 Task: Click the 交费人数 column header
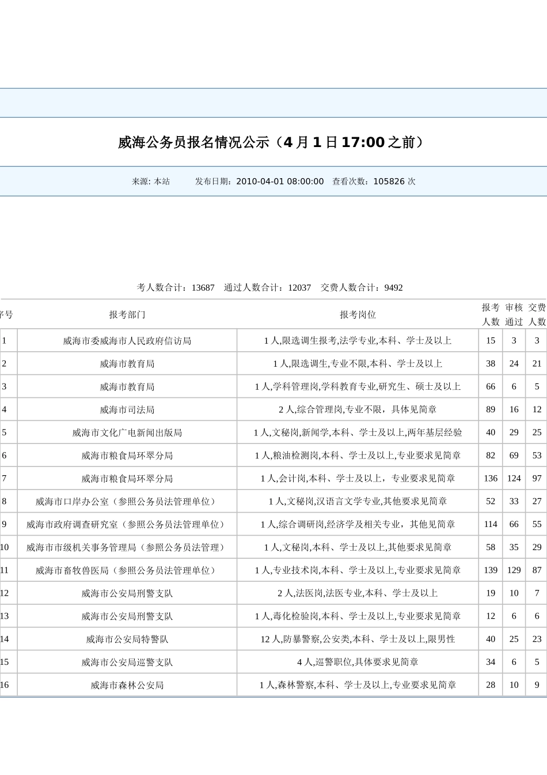[x=537, y=314]
